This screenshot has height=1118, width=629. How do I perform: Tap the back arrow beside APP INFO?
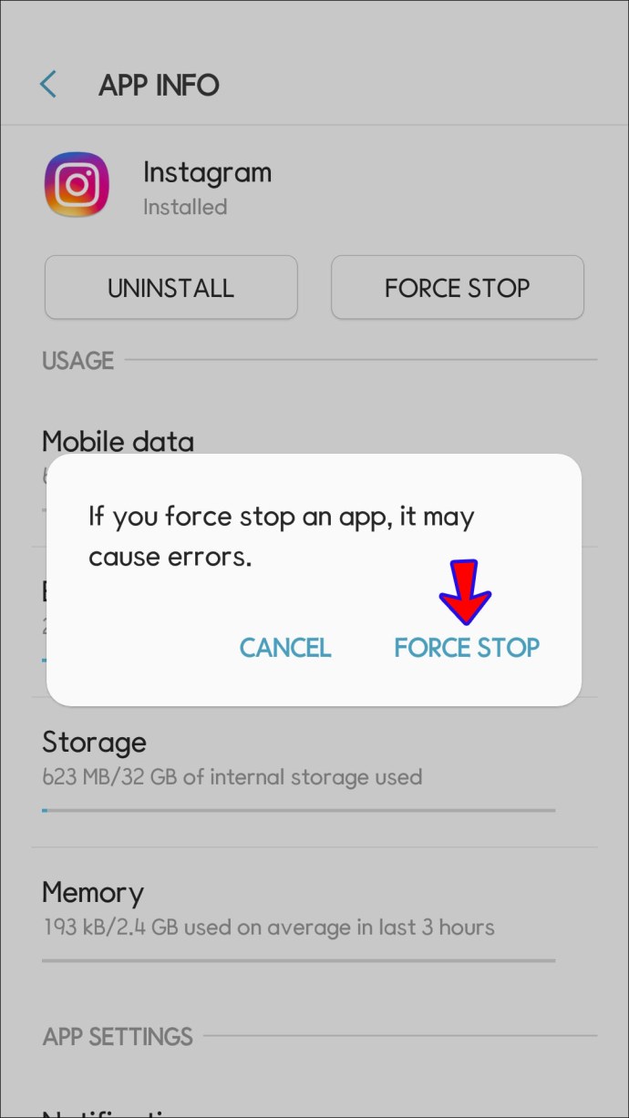click(48, 85)
